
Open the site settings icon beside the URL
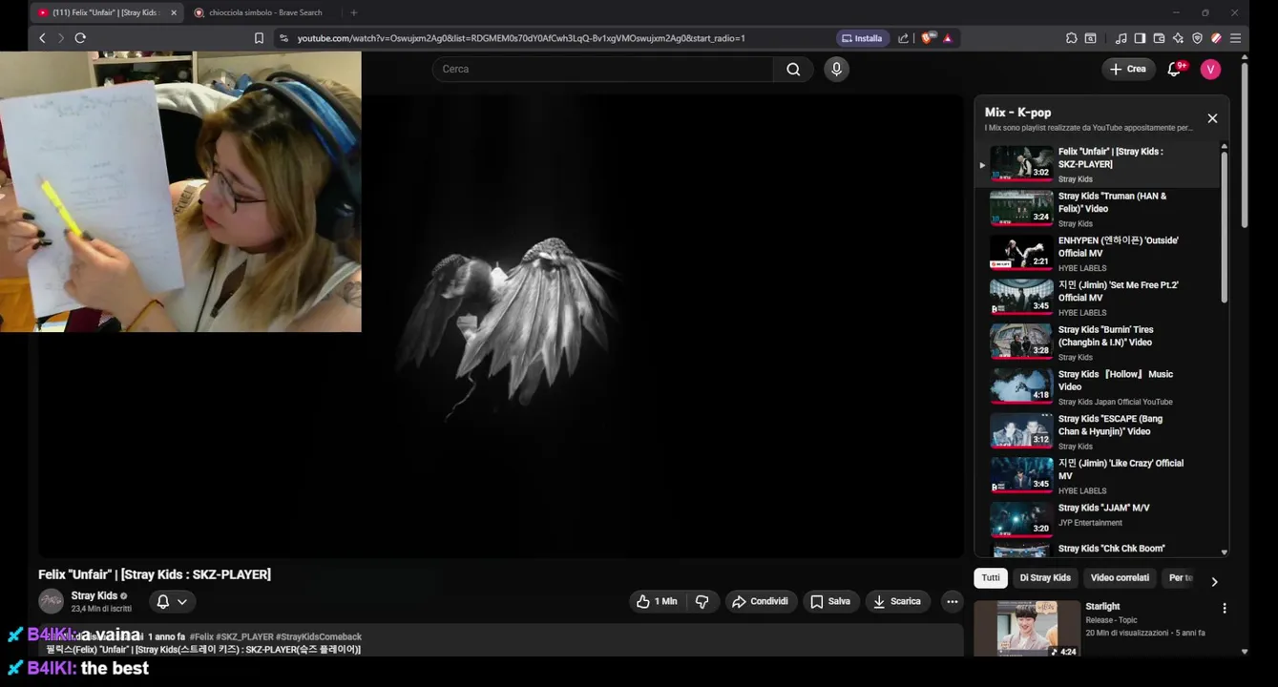283,38
